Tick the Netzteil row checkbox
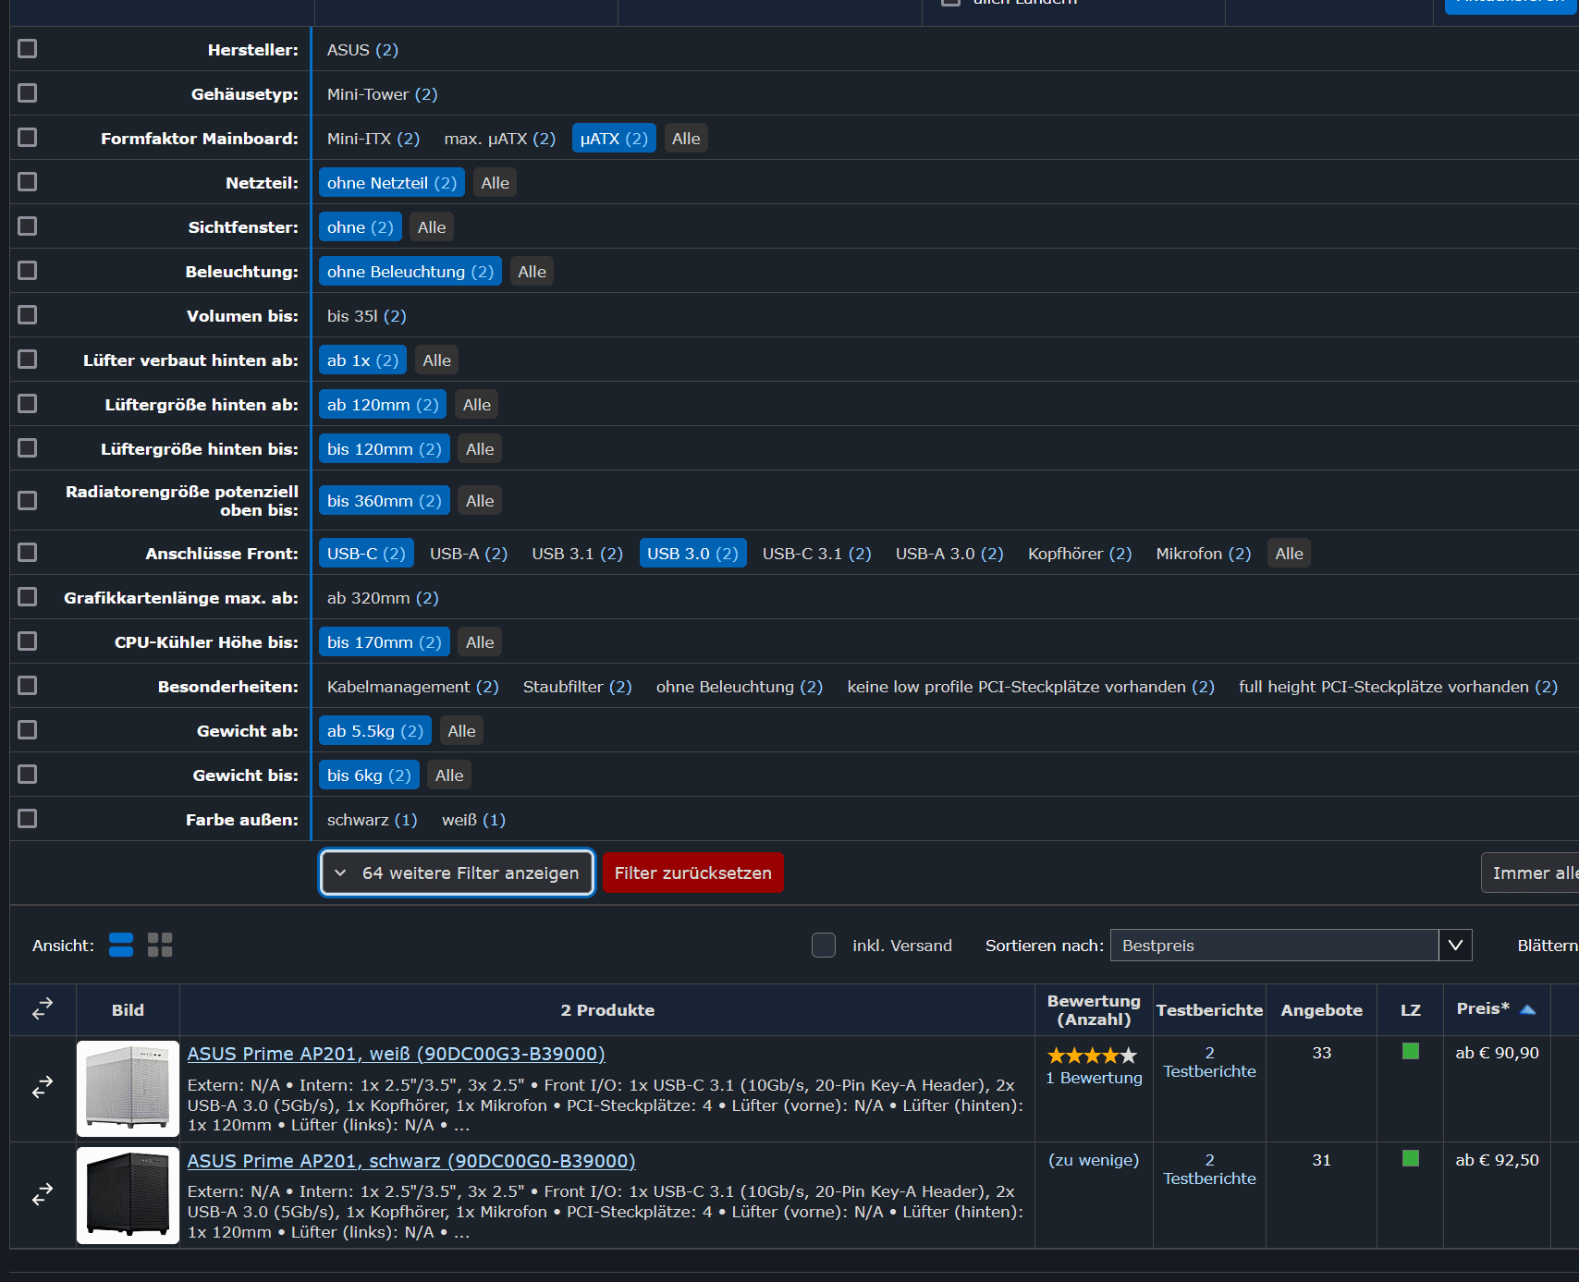 tap(28, 181)
